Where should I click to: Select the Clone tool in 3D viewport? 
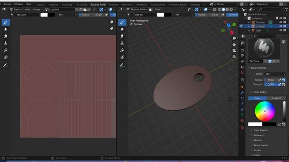tap(122, 43)
